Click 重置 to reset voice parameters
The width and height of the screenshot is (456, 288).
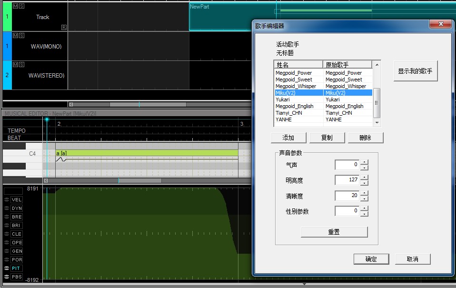pyautogui.click(x=334, y=232)
